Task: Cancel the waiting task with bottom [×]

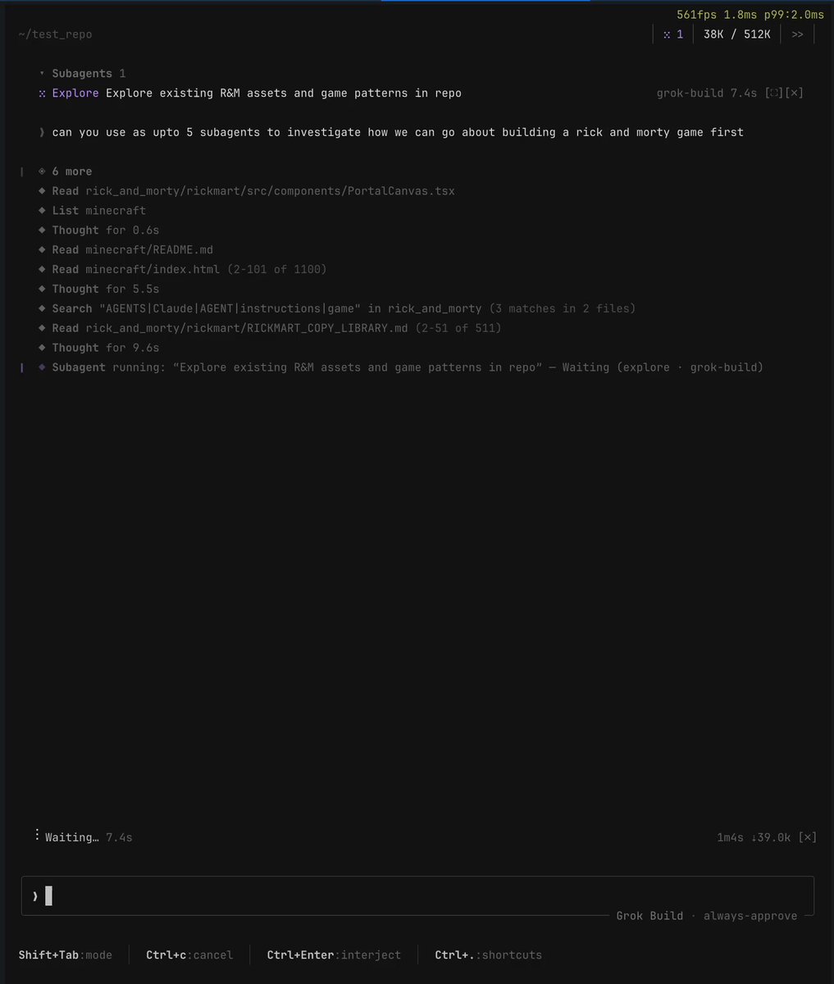Action: [808, 837]
